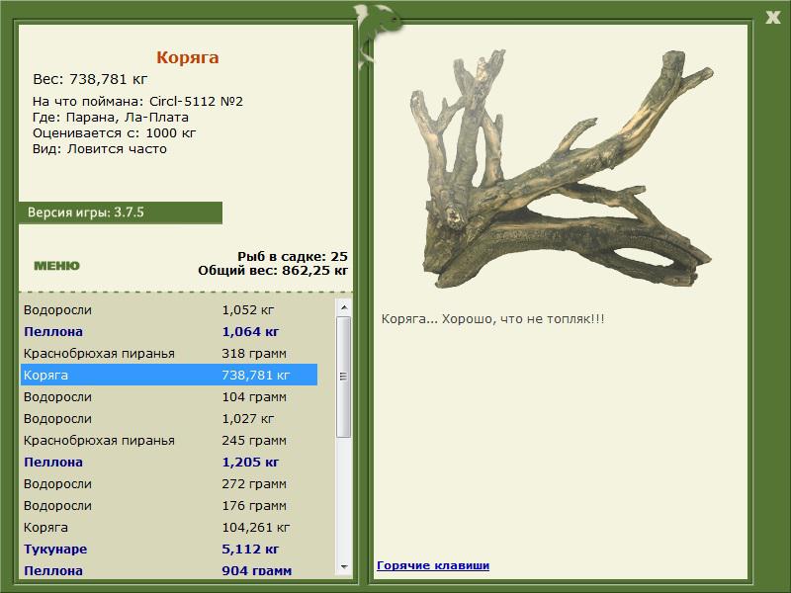Screen dimensions: 791x593
Task: Click the fish list scrollbar thumb
Action: point(344,377)
